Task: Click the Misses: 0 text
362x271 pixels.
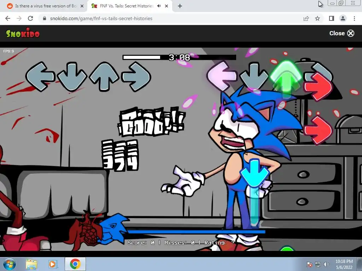Action: 180,242
